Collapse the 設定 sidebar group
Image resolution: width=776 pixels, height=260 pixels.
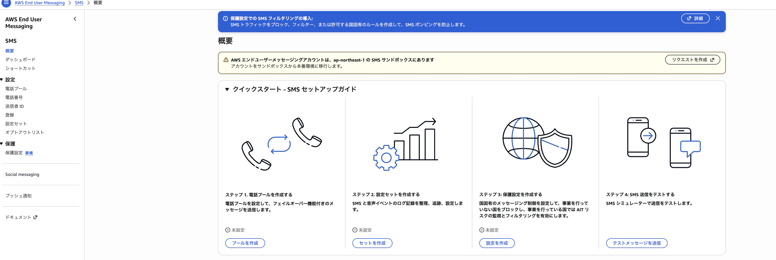coord(2,80)
